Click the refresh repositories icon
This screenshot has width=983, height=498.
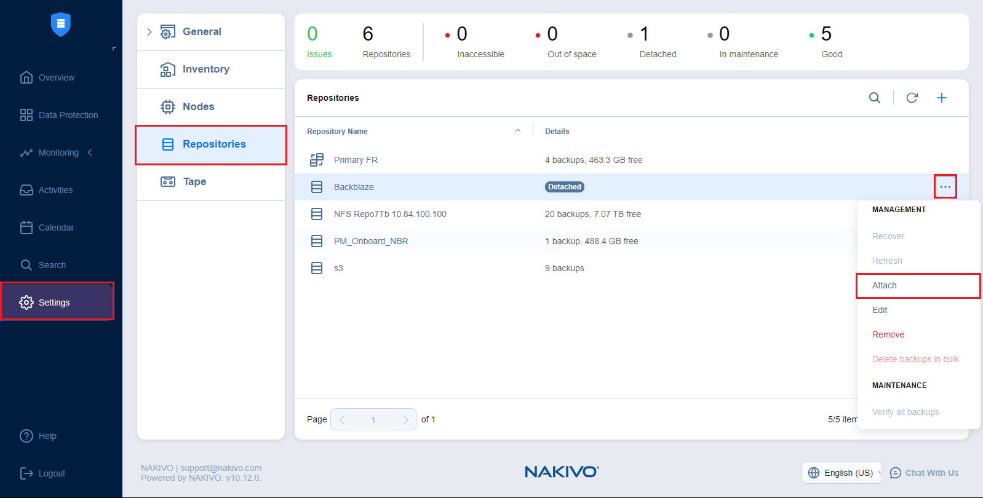pyautogui.click(x=912, y=98)
